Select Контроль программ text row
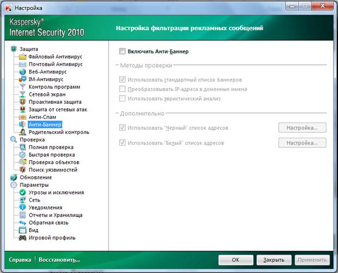Viewport: 338px width, 273px height. (x=54, y=87)
